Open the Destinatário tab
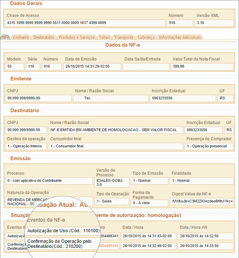 (x=44, y=37)
